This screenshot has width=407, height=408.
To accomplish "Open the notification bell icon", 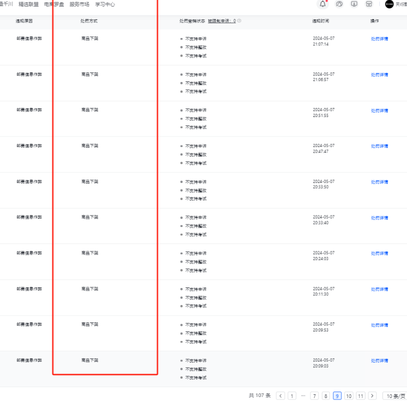I will coord(323,4).
